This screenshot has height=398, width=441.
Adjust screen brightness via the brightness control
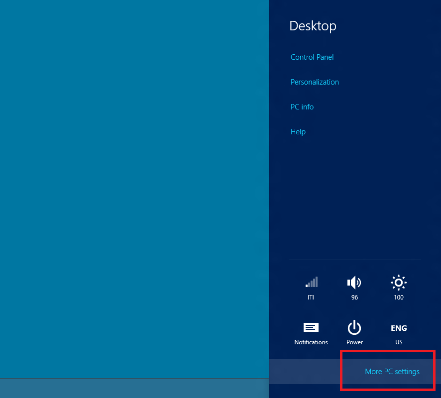pos(398,282)
